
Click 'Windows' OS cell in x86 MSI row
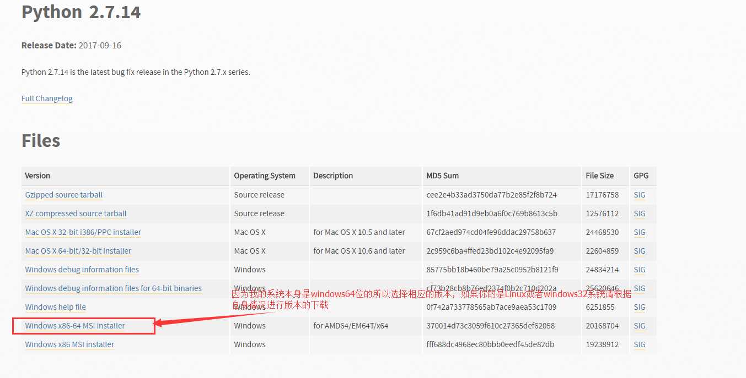250,344
